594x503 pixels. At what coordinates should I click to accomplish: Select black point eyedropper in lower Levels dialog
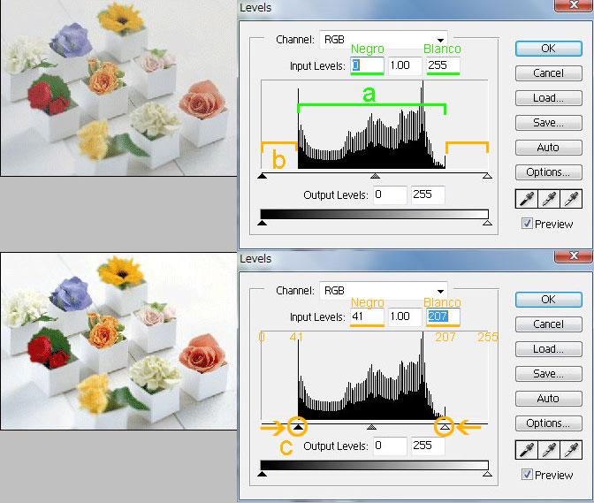[527, 450]
